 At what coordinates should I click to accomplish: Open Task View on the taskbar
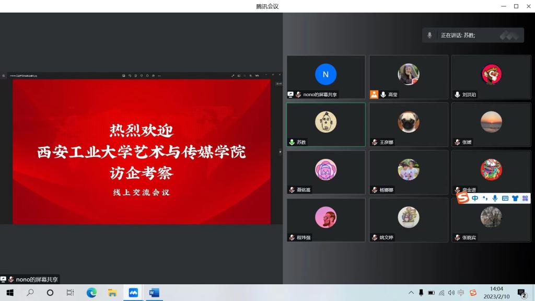tap(70, 293)
